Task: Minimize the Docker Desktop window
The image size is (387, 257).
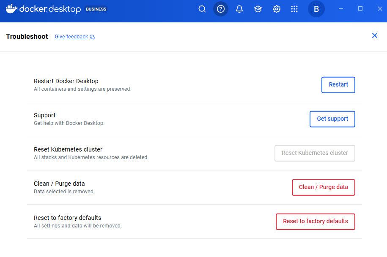Action: tap(341, 9)
